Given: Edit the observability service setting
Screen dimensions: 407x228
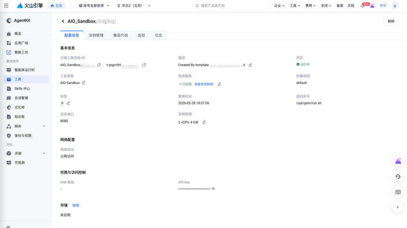Looking at the screenshot, I should point(219,84).
